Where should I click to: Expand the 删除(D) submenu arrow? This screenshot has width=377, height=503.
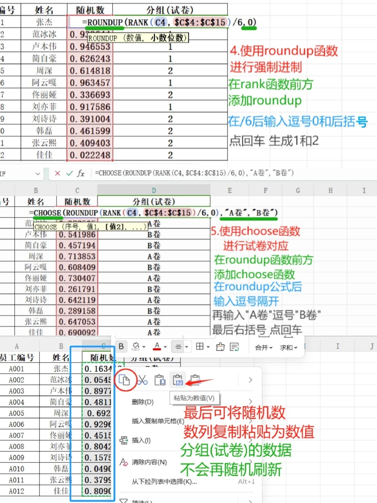coord(250,401)
